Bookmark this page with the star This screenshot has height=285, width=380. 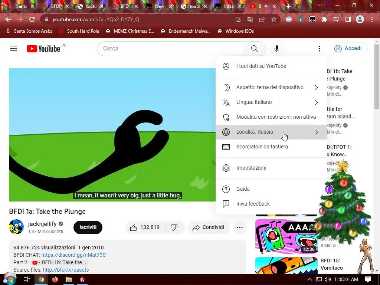(x=274, y=19)
